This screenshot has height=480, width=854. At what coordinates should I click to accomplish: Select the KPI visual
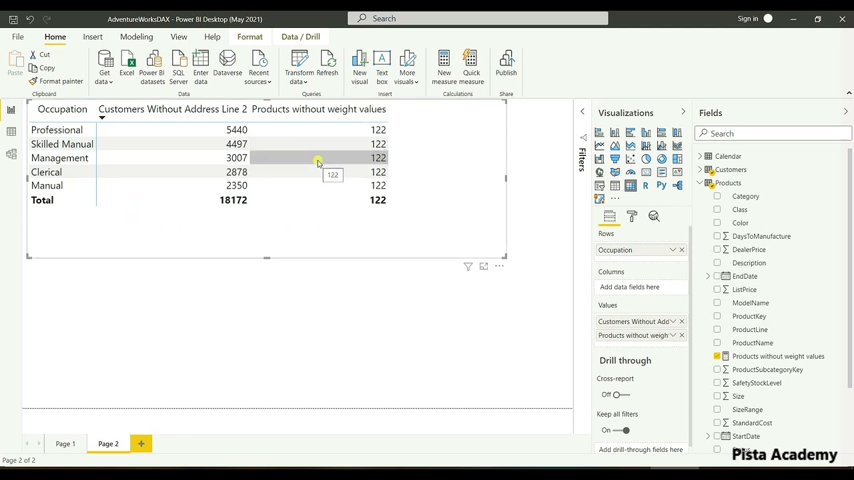click(677, 172)
